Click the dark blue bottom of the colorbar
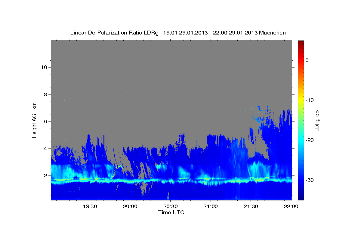The width and height of the screenshot is (361, 240). 301,197
